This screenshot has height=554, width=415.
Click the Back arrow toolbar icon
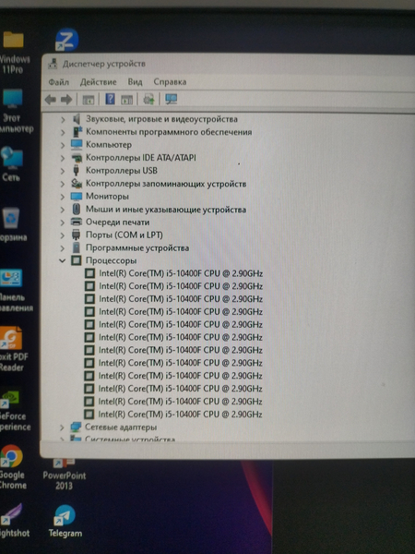[51, 100]
